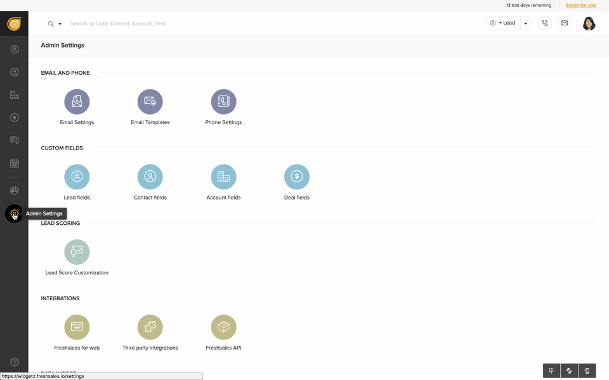Open the Help question mark icon
Viewport: 609px width, 380px height.
15,362
